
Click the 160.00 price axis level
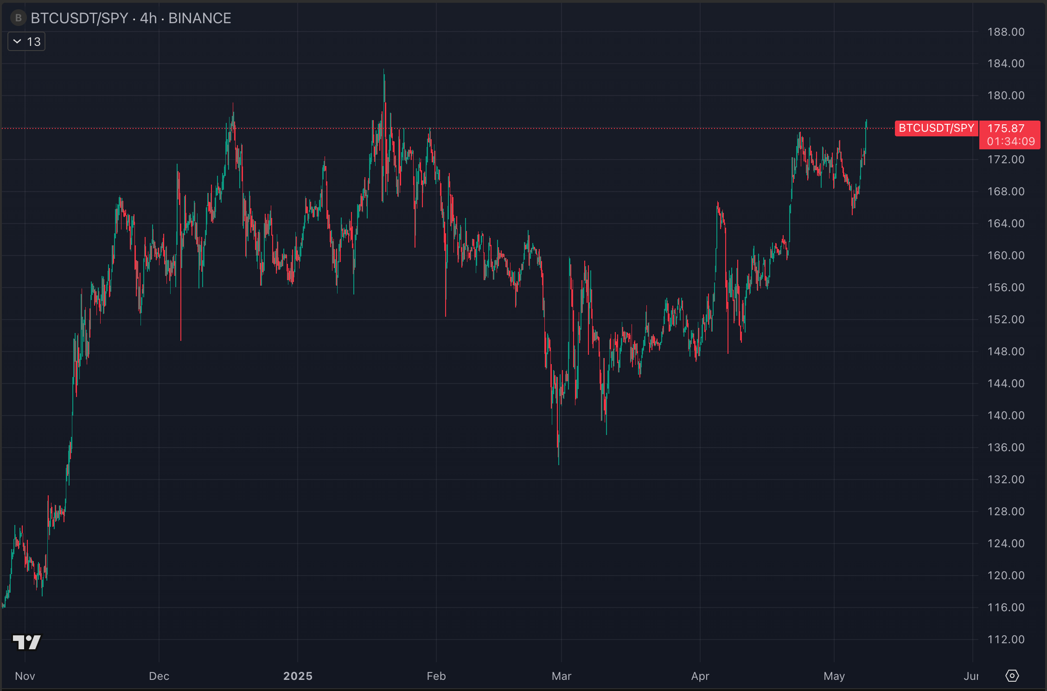click(x=1006, y=256)
